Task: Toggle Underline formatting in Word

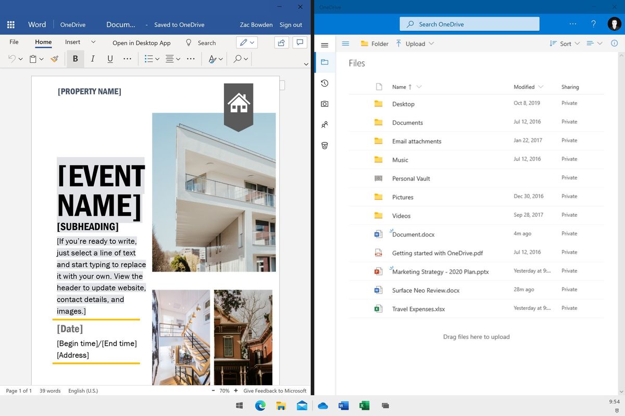Action: point(110,59)
